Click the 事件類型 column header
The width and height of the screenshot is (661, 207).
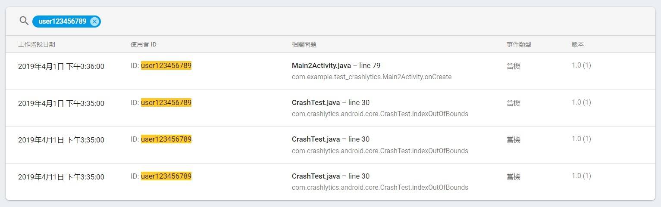(x=519, y=44)
